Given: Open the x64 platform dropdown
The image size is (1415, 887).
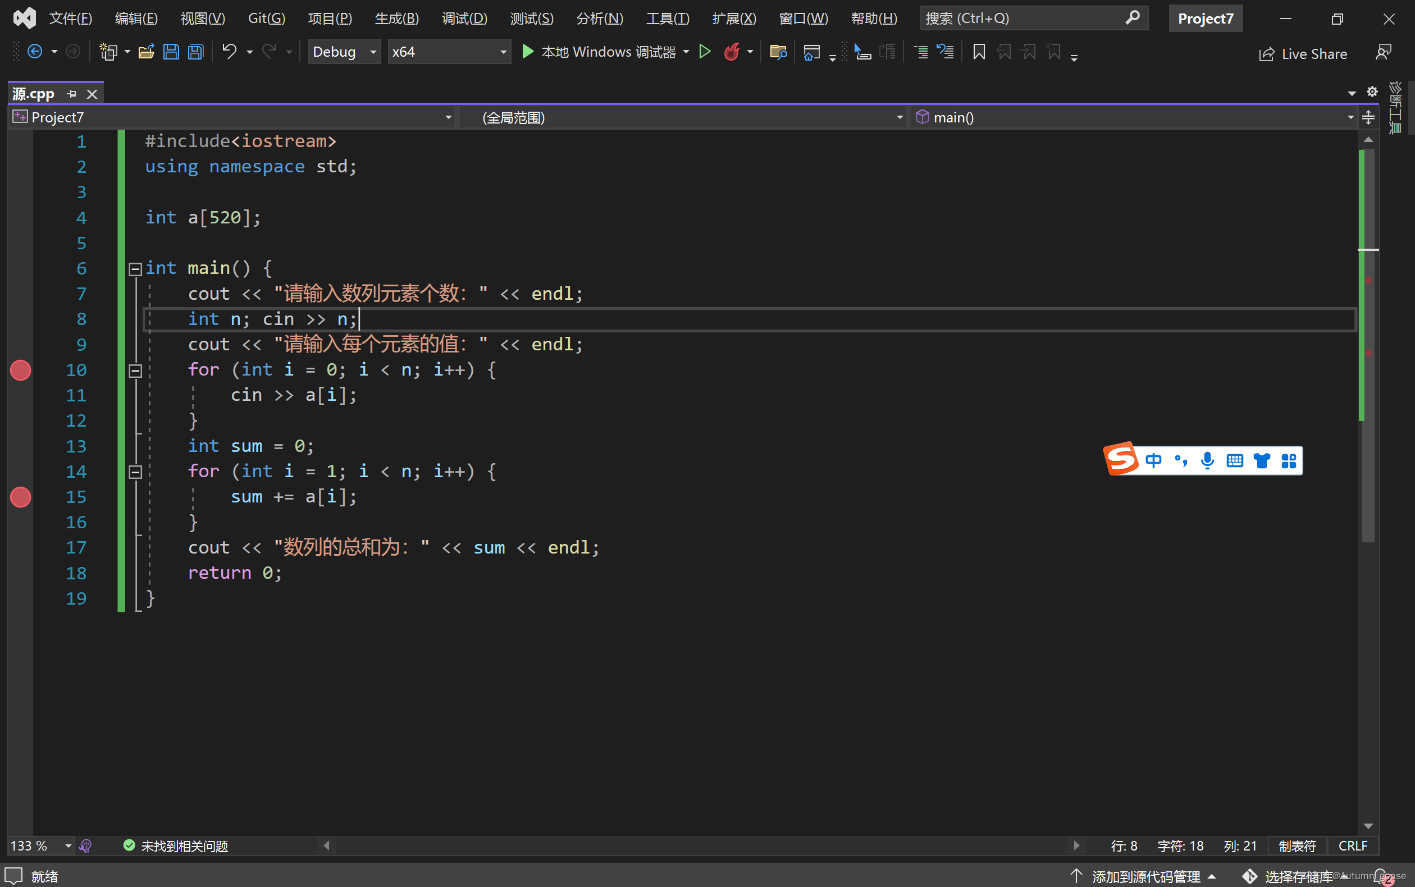Looking at the screenshot, I should click(449, 52).
